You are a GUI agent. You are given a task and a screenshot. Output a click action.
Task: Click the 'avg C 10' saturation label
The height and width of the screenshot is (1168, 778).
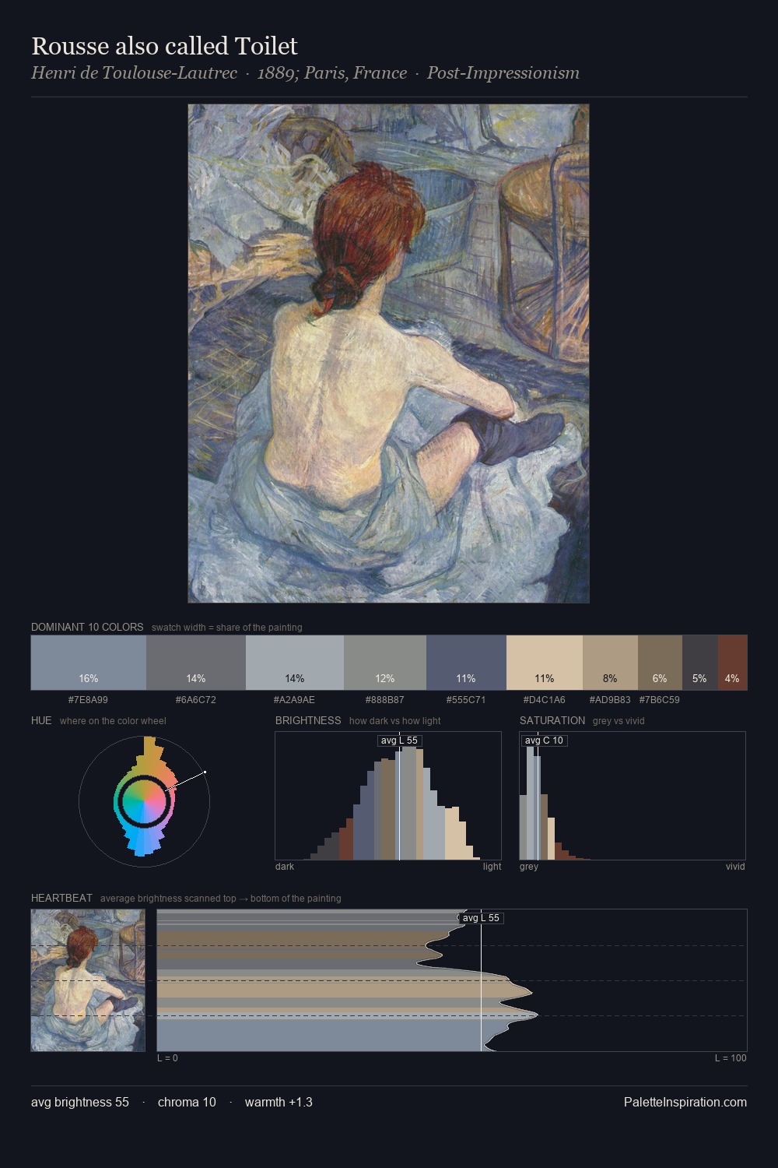point(544,741)
